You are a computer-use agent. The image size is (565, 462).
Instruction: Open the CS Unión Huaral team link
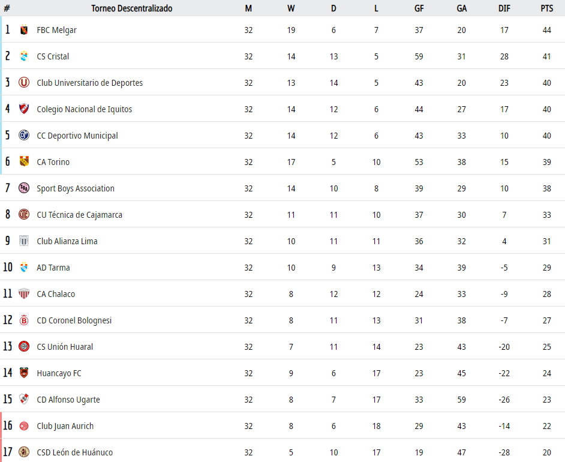[65, 347]
